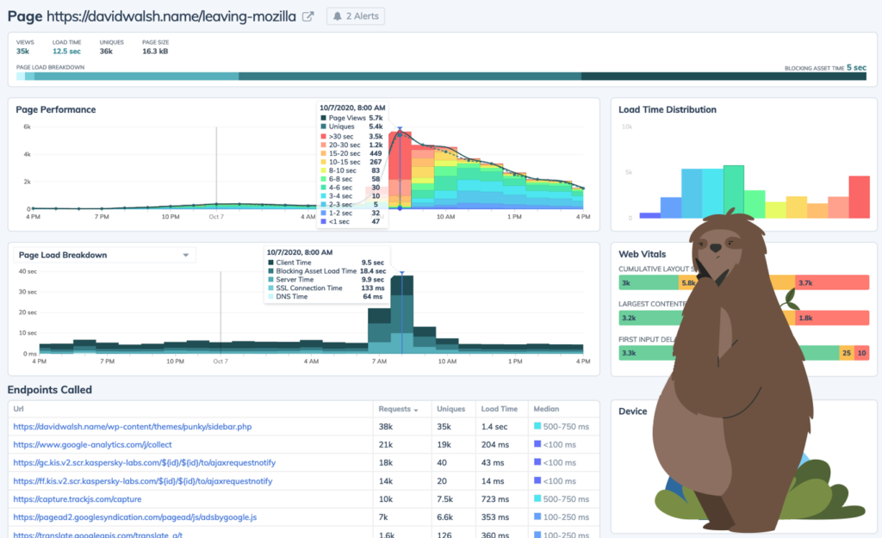Click the 723 ms load time cell

[495, 499]
